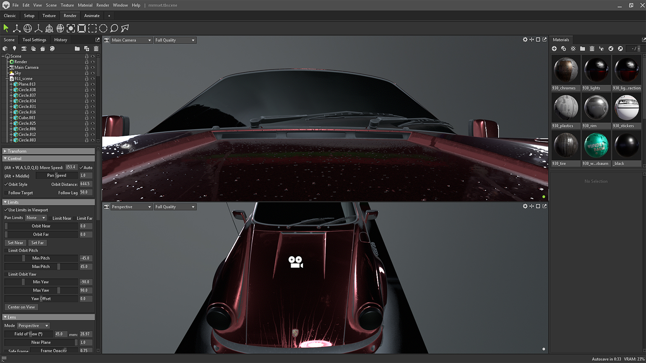
Task: Disable the Auto move speed checkbox
Action: (x=81, y=168)
